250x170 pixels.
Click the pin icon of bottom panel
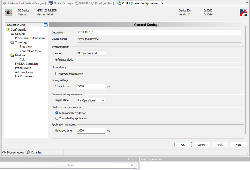(x=133, y=159)
